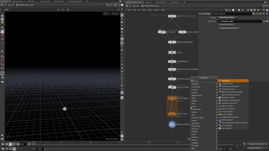Toggle the Key All Channels button
The height and width of the screenshot is (151, 269).
coord(257,148)
